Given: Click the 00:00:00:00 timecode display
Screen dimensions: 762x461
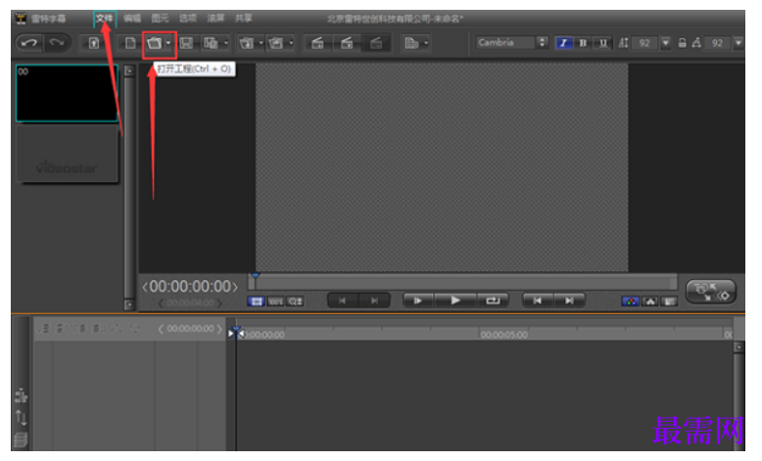Looking at the screenshot, I should [190, 287].
